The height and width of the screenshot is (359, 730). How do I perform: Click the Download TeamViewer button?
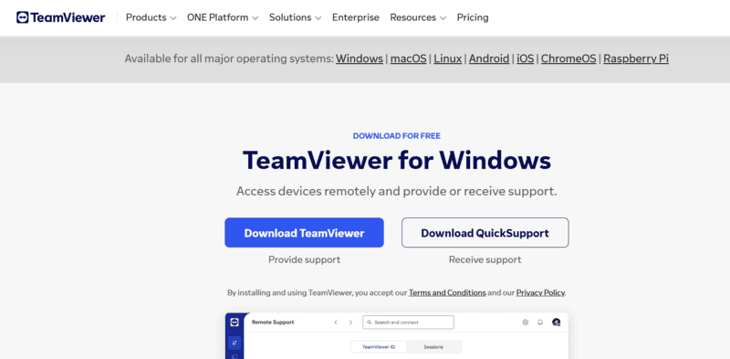(x=304, y=233)
